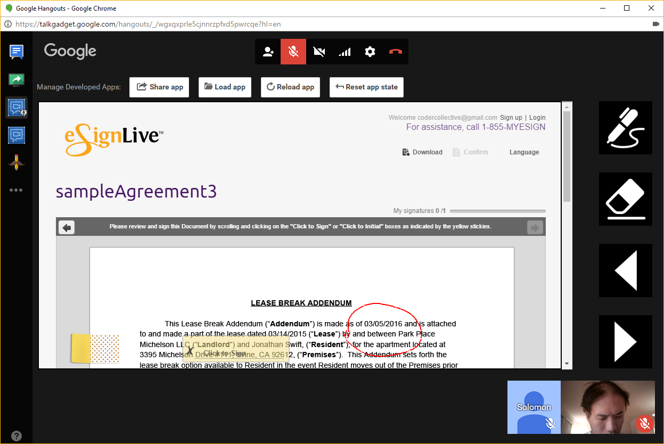Click the Hangouts icon in title bar

pyautogui.click(x=9, y=8)
